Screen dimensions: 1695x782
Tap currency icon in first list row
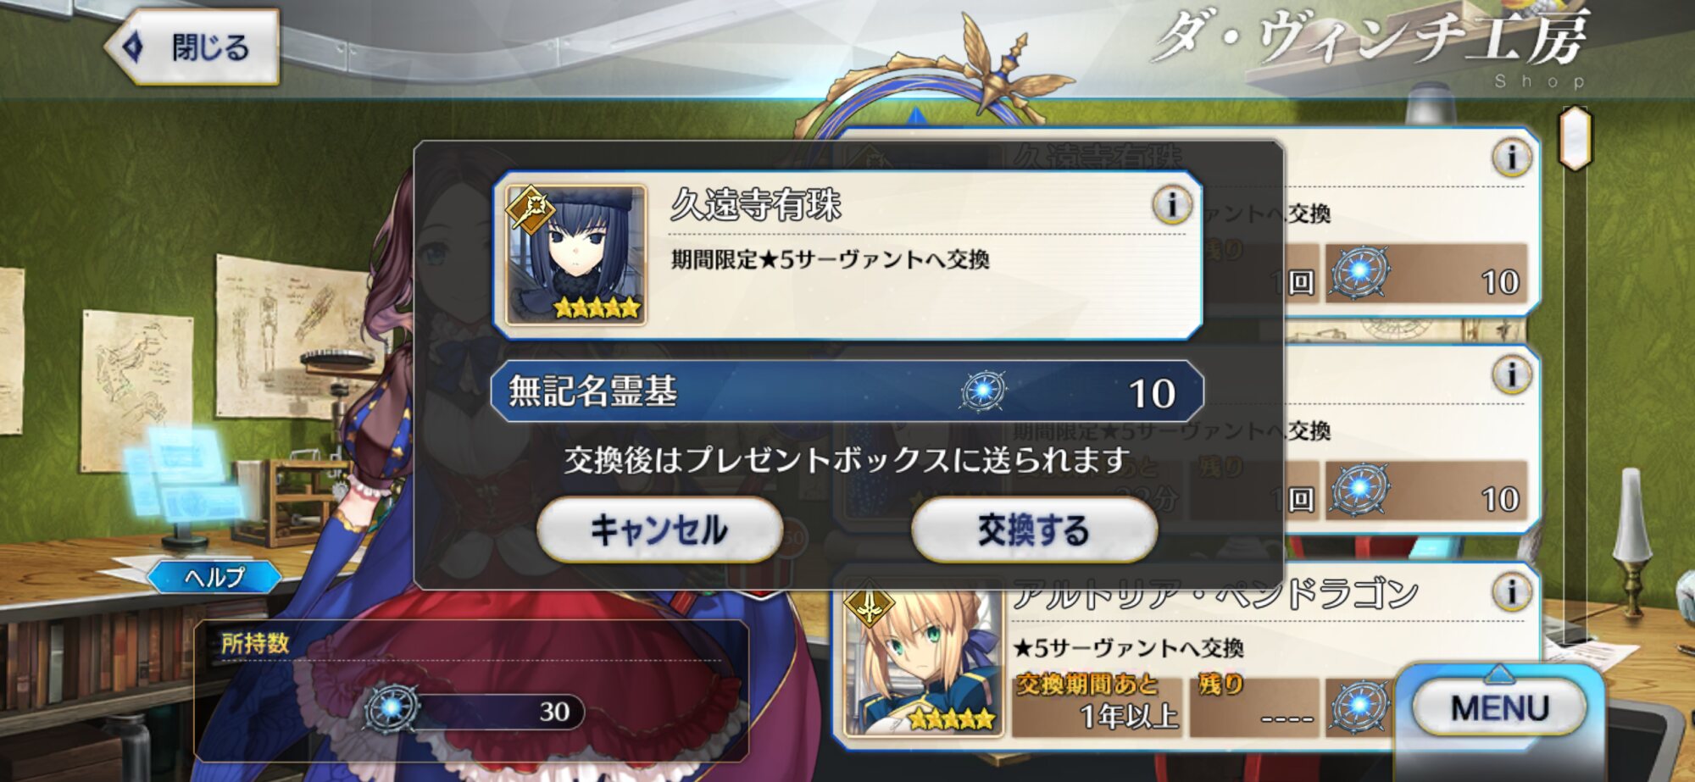(x=1359, y=273)
